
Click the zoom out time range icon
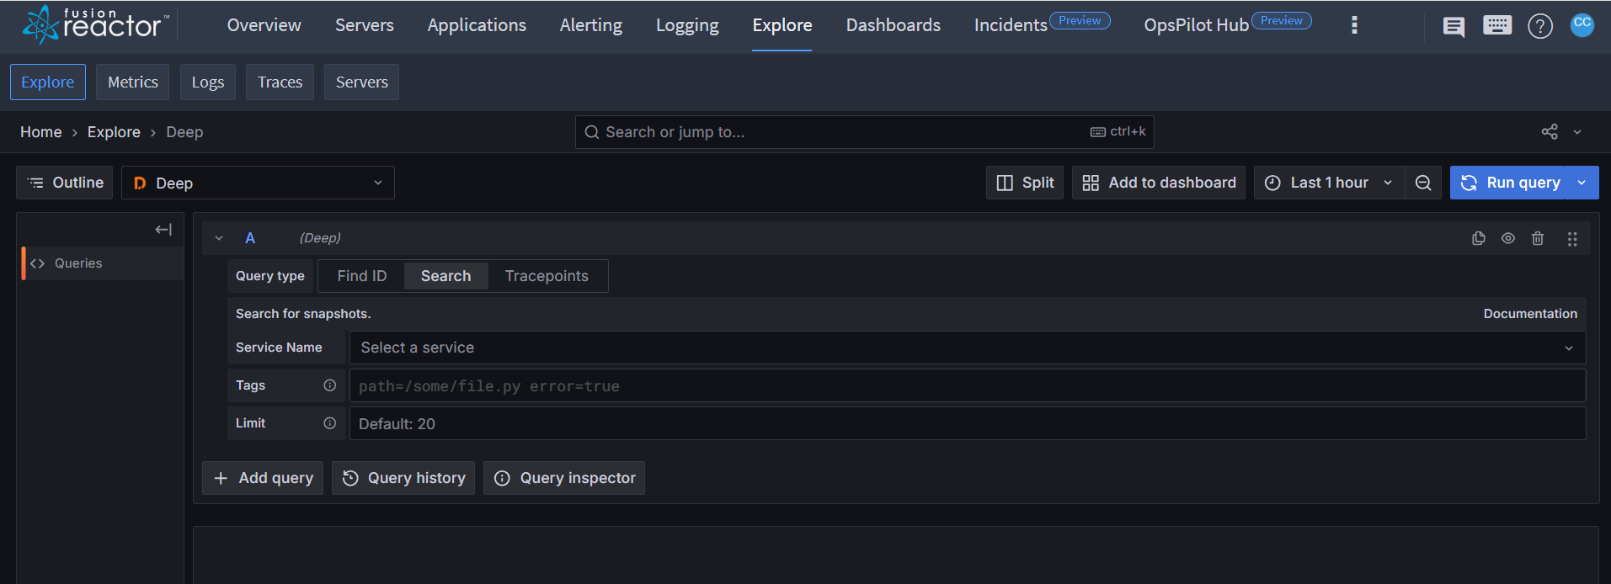1423,183
